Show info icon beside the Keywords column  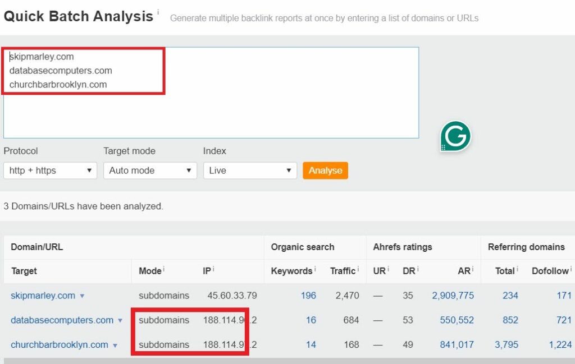tap(315, 269)
